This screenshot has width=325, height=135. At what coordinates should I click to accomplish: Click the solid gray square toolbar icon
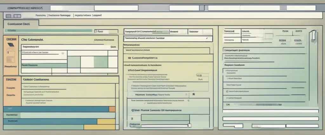pos(8,16)
